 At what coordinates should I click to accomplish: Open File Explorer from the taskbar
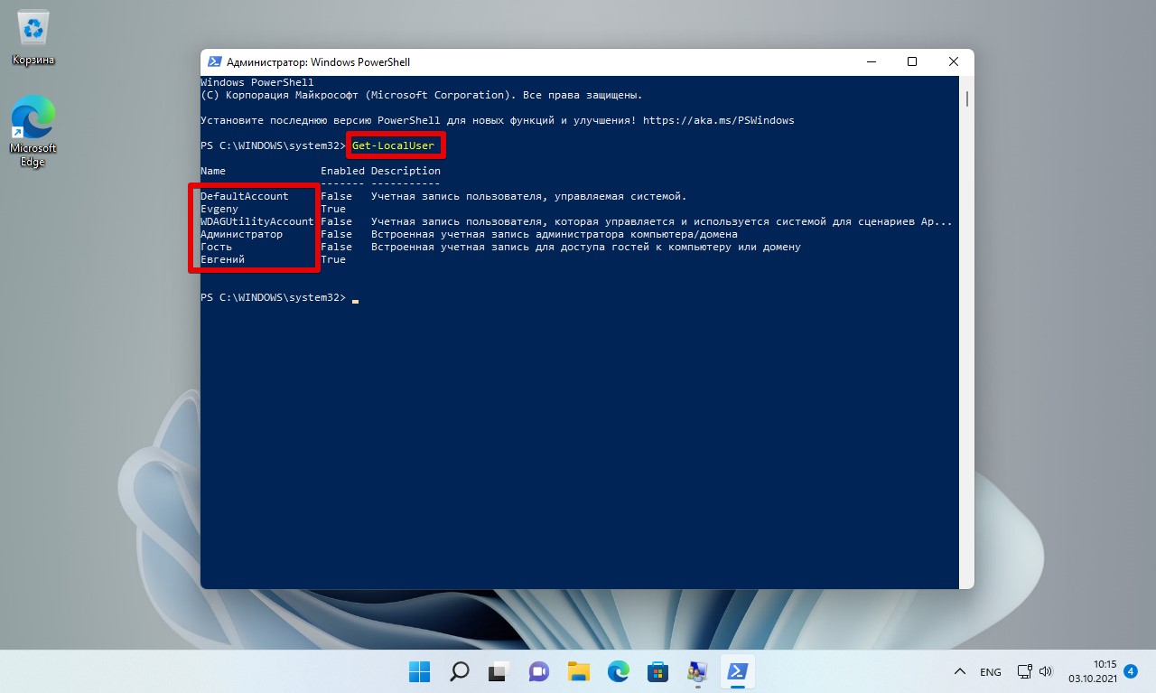pos(578,671)
